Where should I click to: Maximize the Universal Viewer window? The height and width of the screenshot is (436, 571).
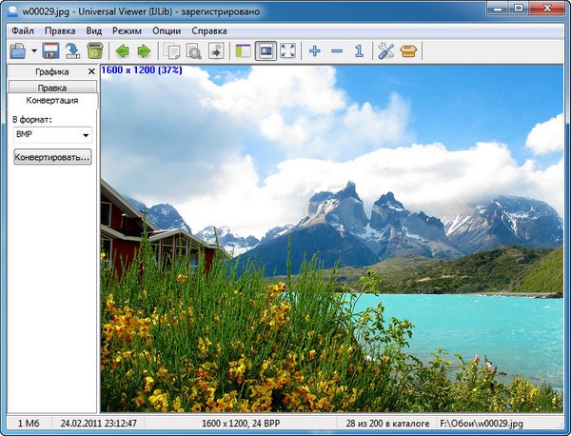coord(519,8)
